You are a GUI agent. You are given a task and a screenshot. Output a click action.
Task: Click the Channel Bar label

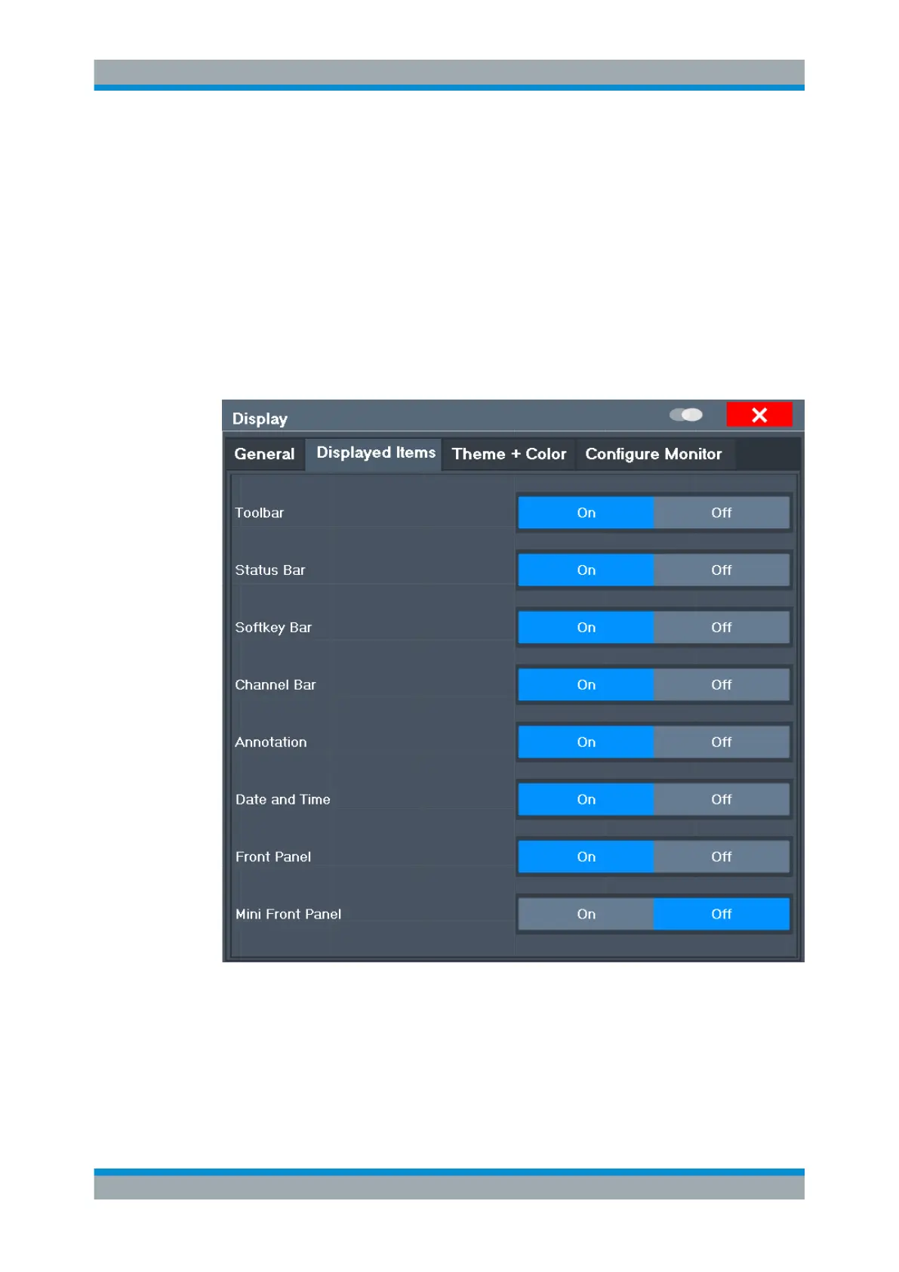tap(276, 685)
